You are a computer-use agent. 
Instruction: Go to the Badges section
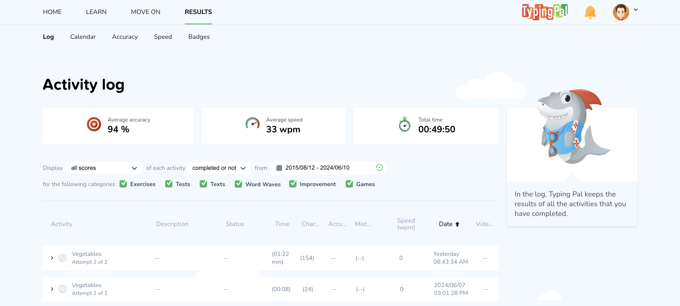tap(199, 37)
